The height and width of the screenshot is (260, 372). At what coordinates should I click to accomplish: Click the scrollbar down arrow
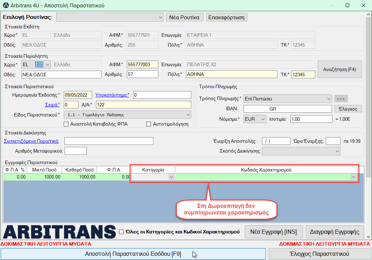[x=368, y=237]
